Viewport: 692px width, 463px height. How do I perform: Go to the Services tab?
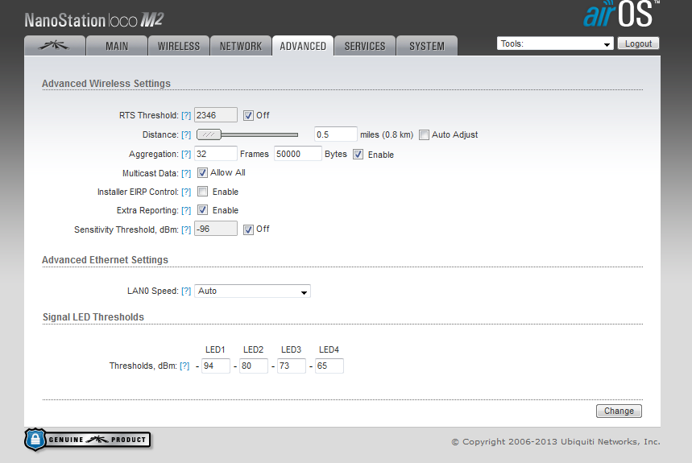pyautogui.click(x=365, y=46)
